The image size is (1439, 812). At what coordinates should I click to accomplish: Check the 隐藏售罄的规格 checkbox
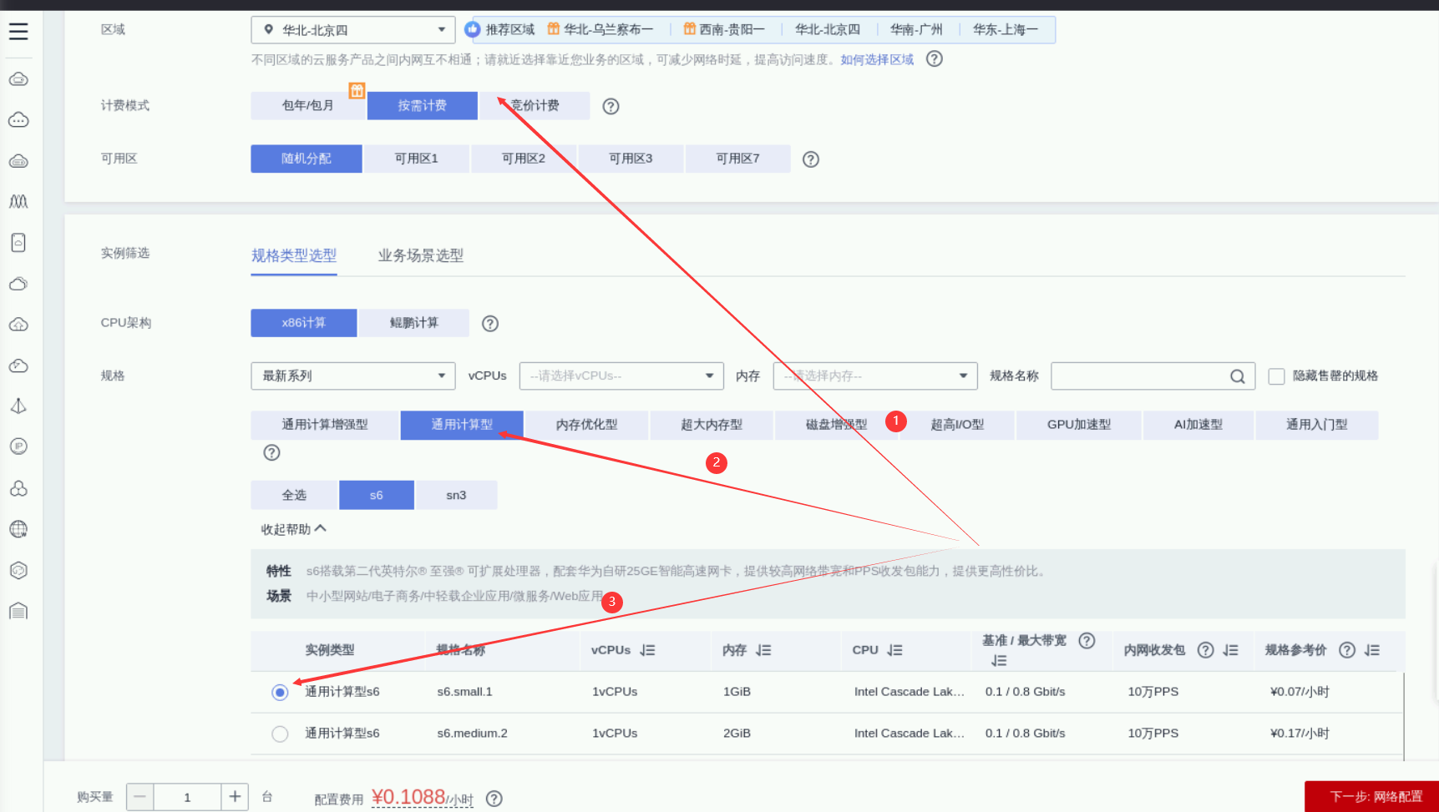click(x=1276, y=376)
